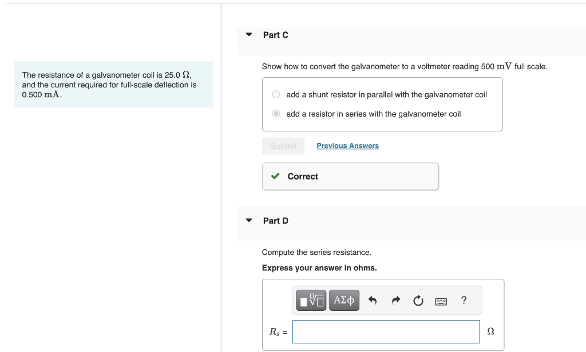Select the resistor in series option
The image size is (586, 352).
pyautogui.click(x=275, y=113)
